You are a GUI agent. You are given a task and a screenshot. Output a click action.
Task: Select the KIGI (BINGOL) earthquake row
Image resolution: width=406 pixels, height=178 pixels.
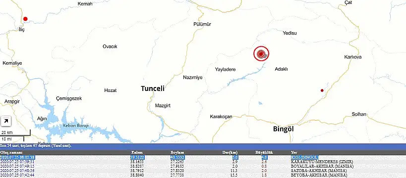click(x=203, y=157)
